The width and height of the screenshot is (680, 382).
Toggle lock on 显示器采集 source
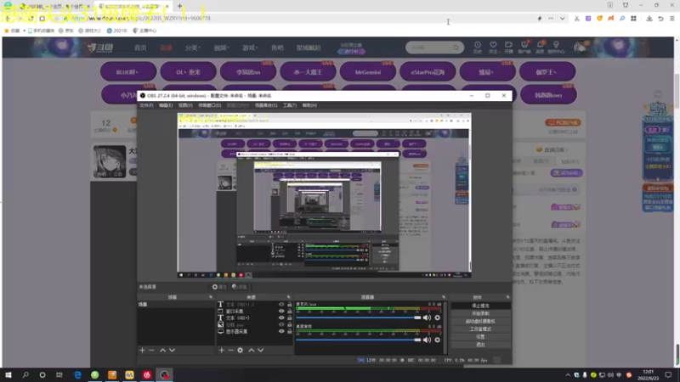click(290, 331)
